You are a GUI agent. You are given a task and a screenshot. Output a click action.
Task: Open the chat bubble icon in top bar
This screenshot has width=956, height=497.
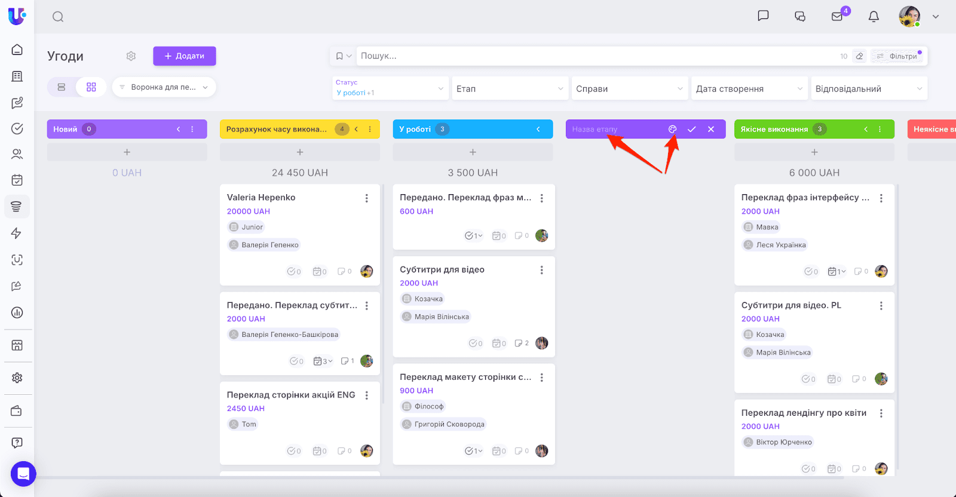pyautogui.click(x=763, y=16)
